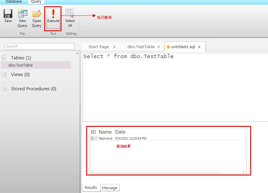Switch to the Database ribbon tab
The width and height of the screenshot is (268, 193).
(14, 2)
